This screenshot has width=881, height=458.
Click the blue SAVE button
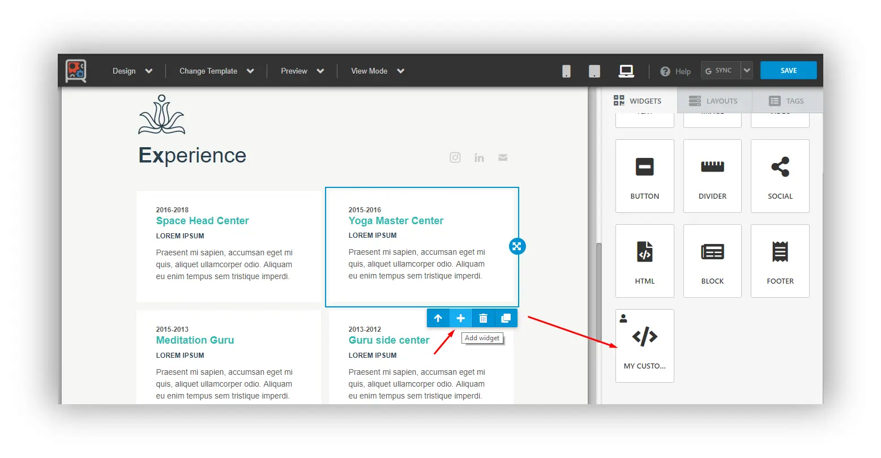788,70
